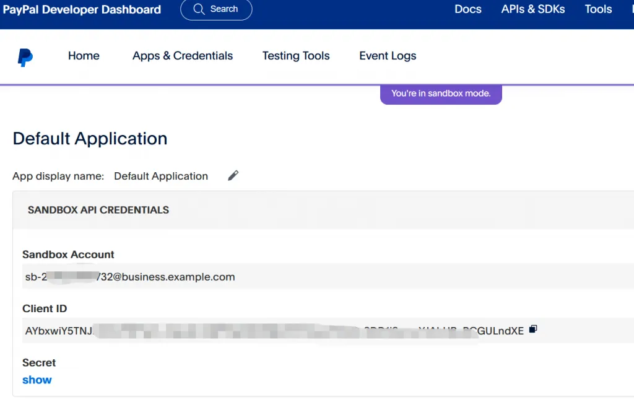Switch to Apps & Credentials tab
The height and width of the screenshot is (402, 634).
click(183, 56)
